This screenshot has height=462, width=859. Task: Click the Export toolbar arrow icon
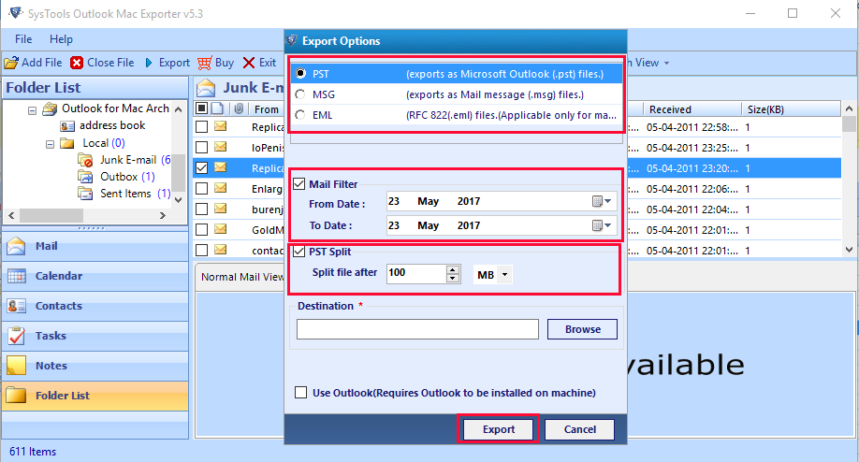pos(149,63)
